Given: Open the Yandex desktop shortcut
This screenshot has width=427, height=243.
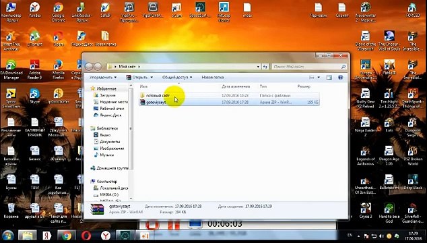Looking at the screenshot, I should tap(35, 11).
